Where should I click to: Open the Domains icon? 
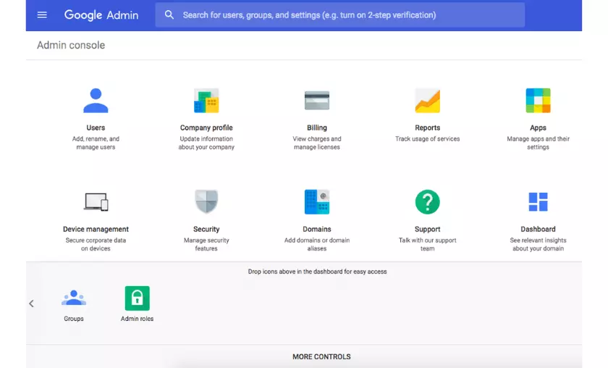317,202
